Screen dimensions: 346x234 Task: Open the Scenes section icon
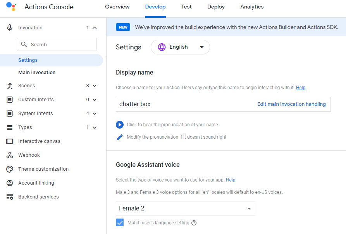[9, 85]
